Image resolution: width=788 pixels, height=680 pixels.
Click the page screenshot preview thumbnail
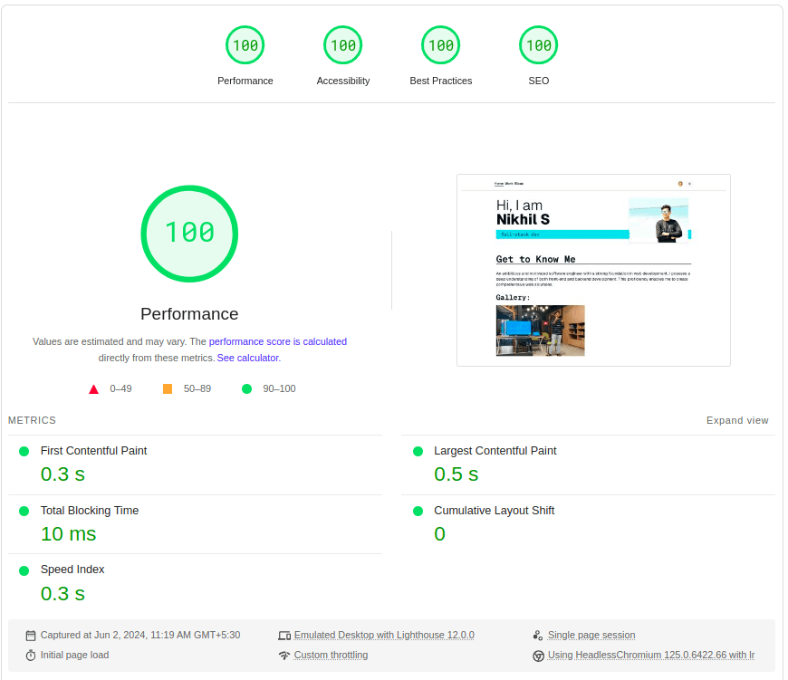click(x=593, y=269)
